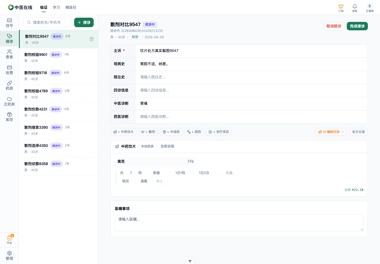Open 王德明 user avatar
The height and width of the screenshot is (264, 380).
click(x=369, y=8)
